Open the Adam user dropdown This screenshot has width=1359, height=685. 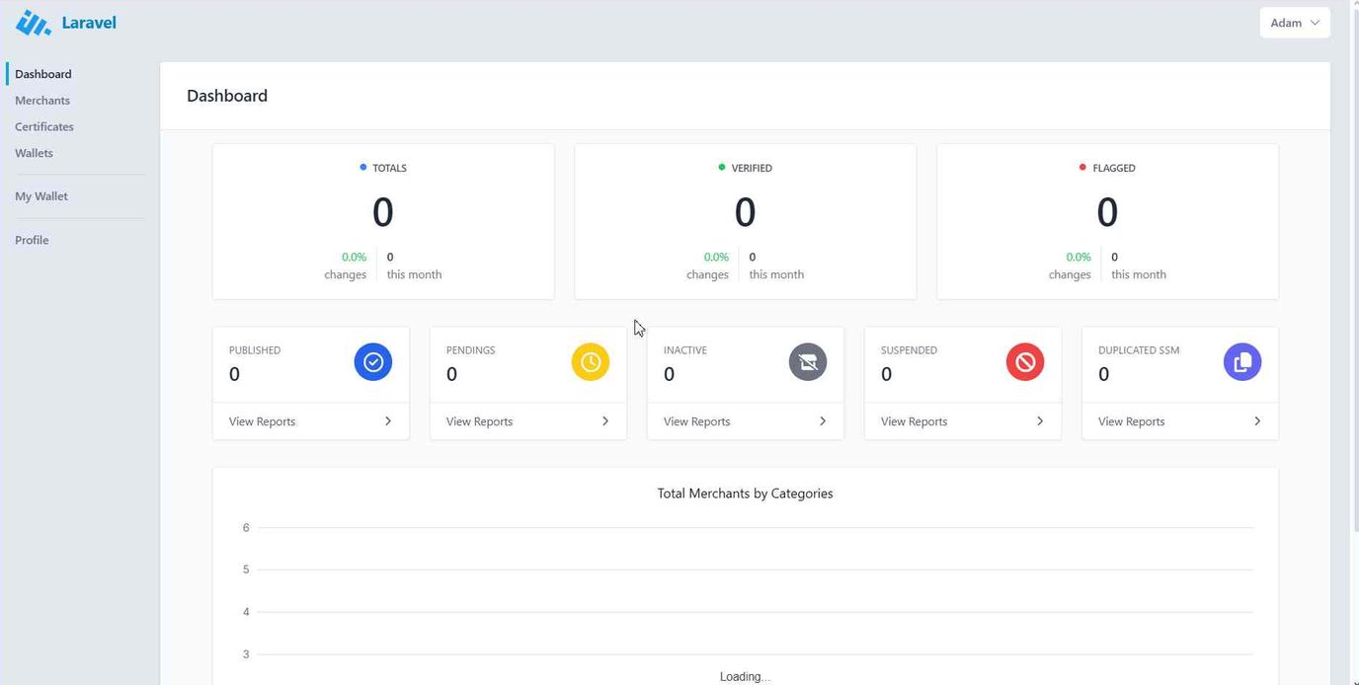pyautogui.click(x=1294, y=23)
